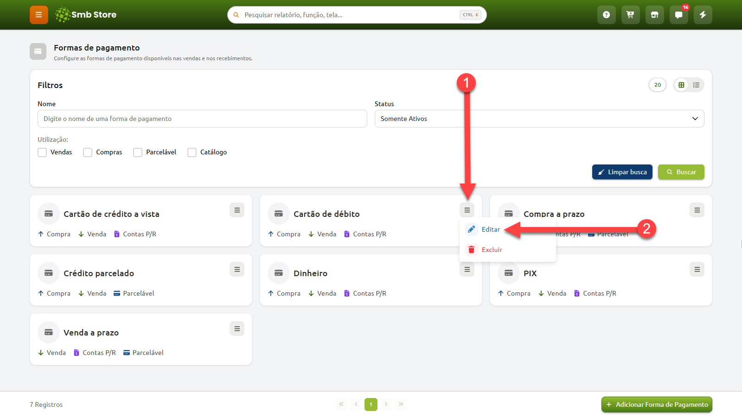Switch to grid card view

tap(681, 85)
